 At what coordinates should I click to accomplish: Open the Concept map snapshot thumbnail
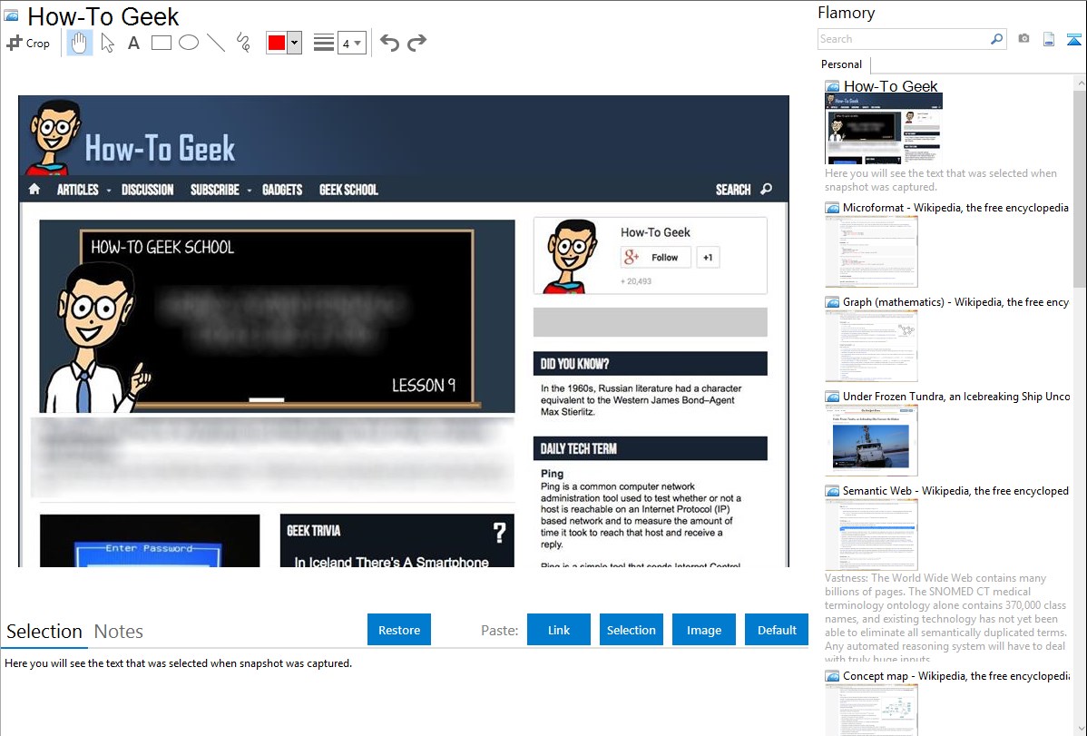[x=871, y=710]
